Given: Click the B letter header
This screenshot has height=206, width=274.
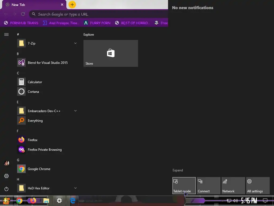Looking at the screenshot, I should coord(18,54).
